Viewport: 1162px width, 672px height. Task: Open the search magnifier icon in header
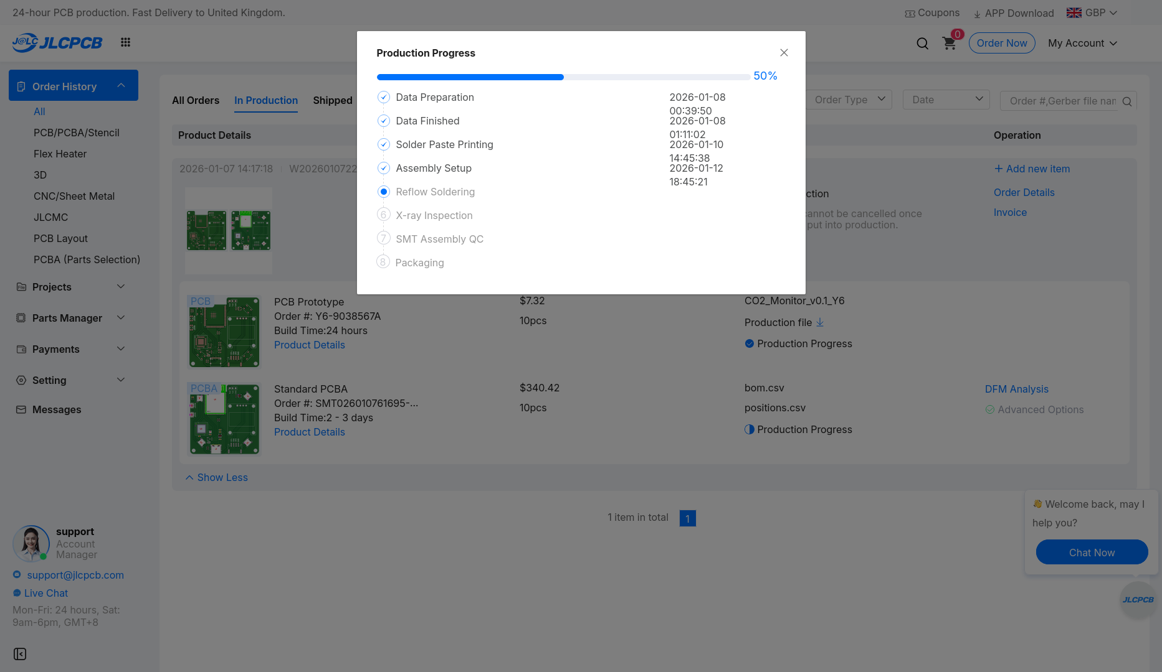point(922,43)
